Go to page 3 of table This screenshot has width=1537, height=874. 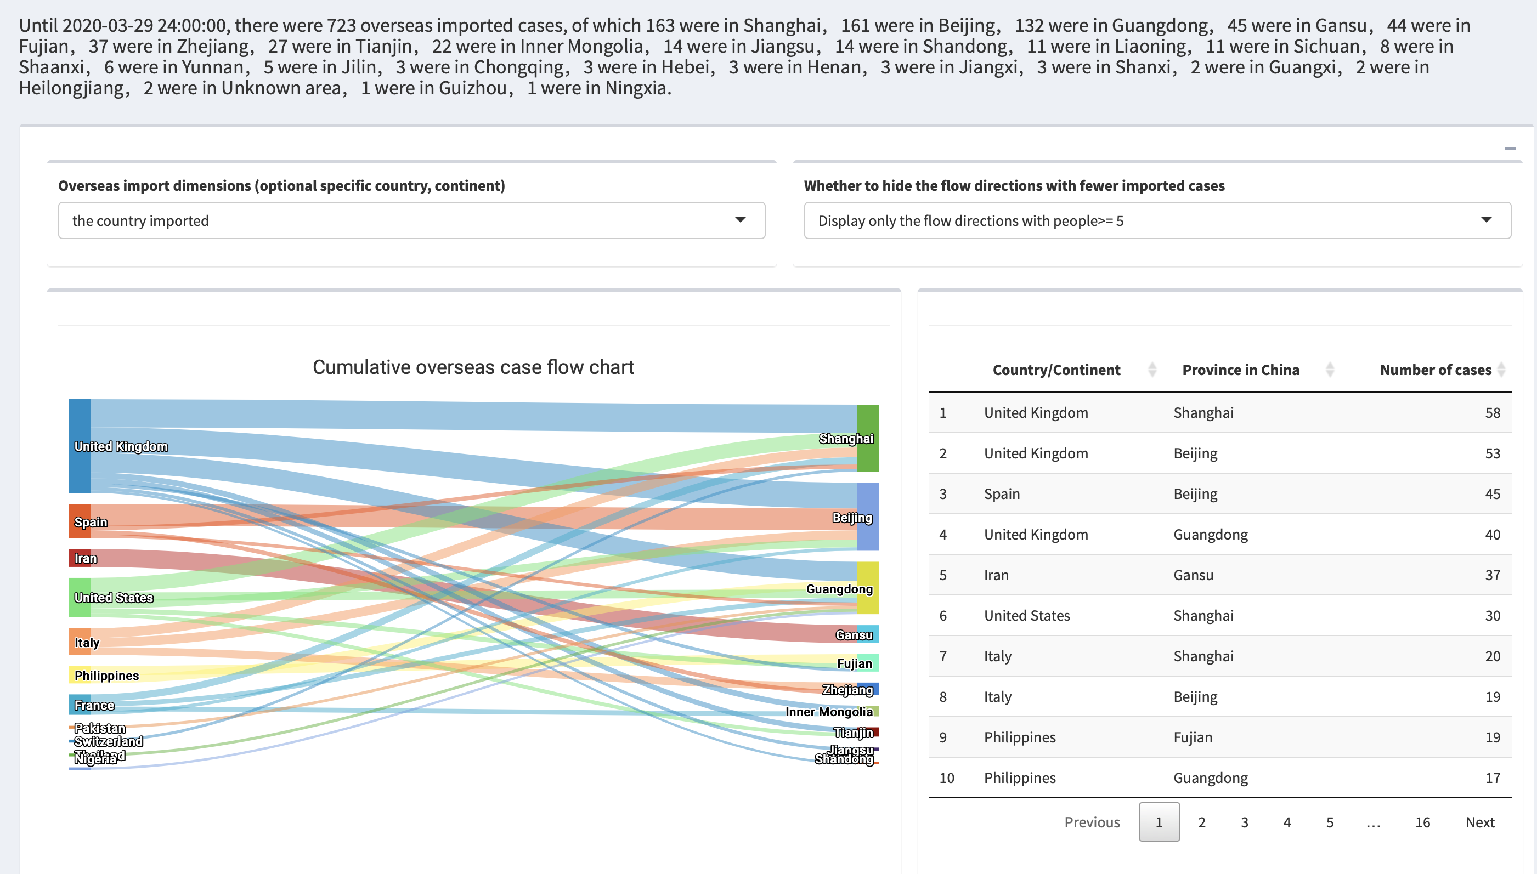(x=1244, y=822)
